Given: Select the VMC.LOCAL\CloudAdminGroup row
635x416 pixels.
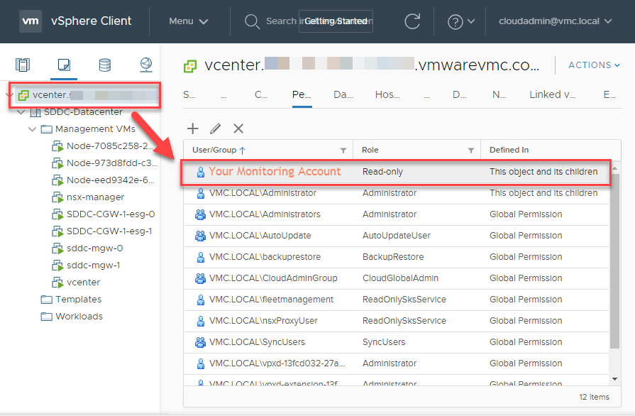Looking at the screenshot, I should [396, 278].
